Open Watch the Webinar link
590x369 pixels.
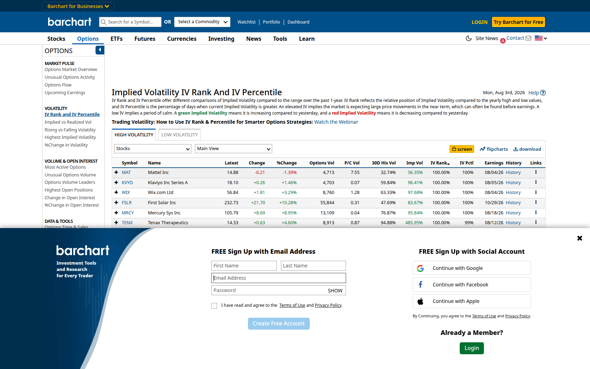336,122
